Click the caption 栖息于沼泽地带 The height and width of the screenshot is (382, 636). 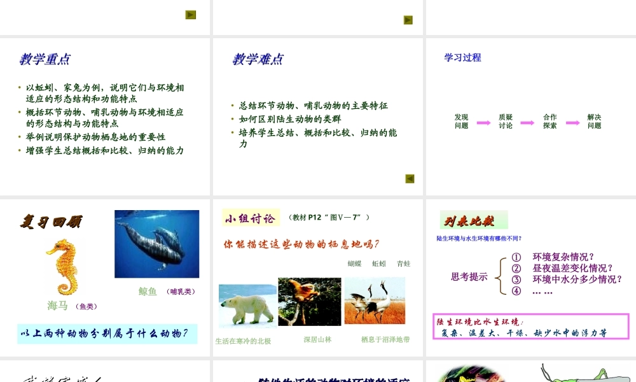(385, 339)
